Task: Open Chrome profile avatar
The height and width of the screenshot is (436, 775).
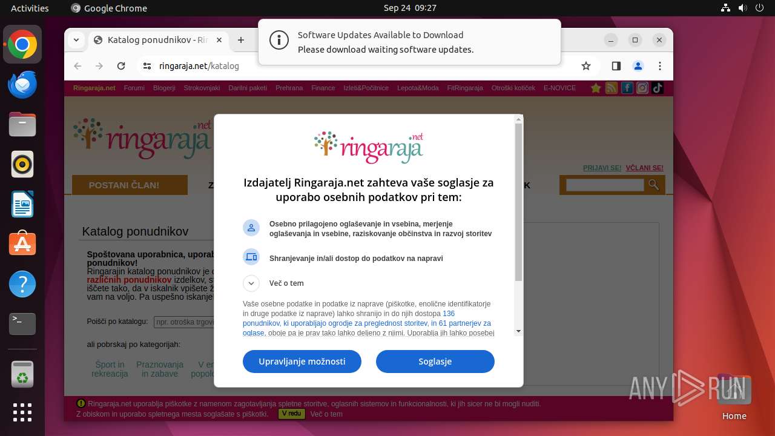Action: click(x=638, y=66)
